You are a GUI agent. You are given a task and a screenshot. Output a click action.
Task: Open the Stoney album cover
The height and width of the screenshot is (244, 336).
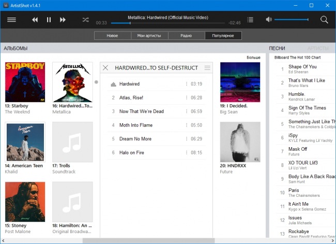25,202
